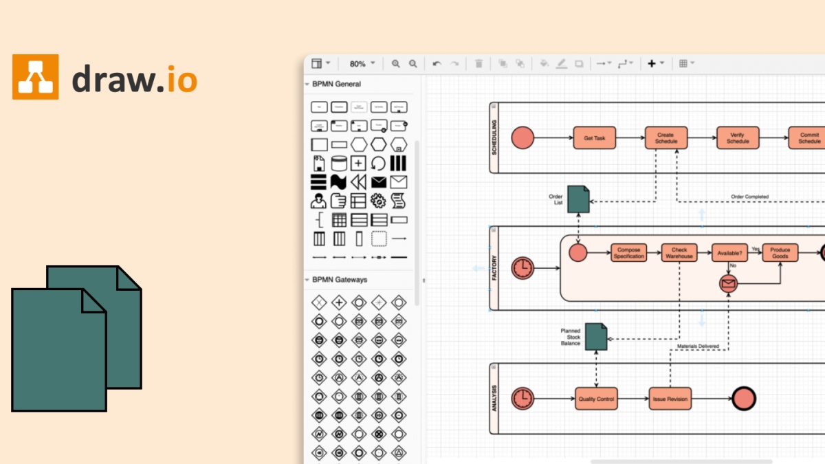Click the Zoom In magnifier icon

tap(395, 63)
